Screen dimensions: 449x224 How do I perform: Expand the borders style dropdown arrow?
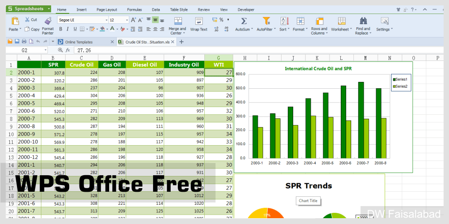(87, 29)
